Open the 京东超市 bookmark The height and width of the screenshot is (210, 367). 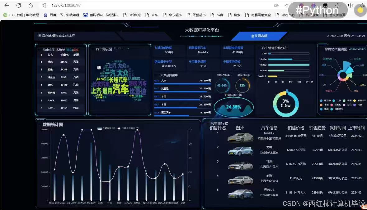(x=172, y=15)
